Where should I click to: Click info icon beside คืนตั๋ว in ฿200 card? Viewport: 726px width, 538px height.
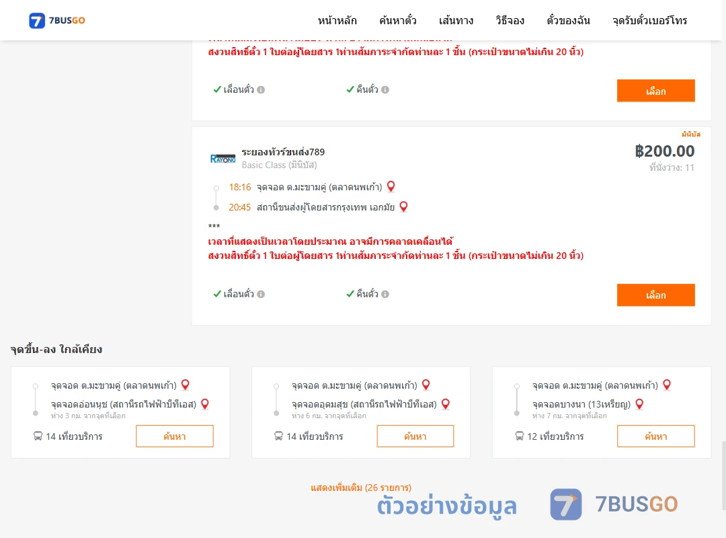[385, 295]
